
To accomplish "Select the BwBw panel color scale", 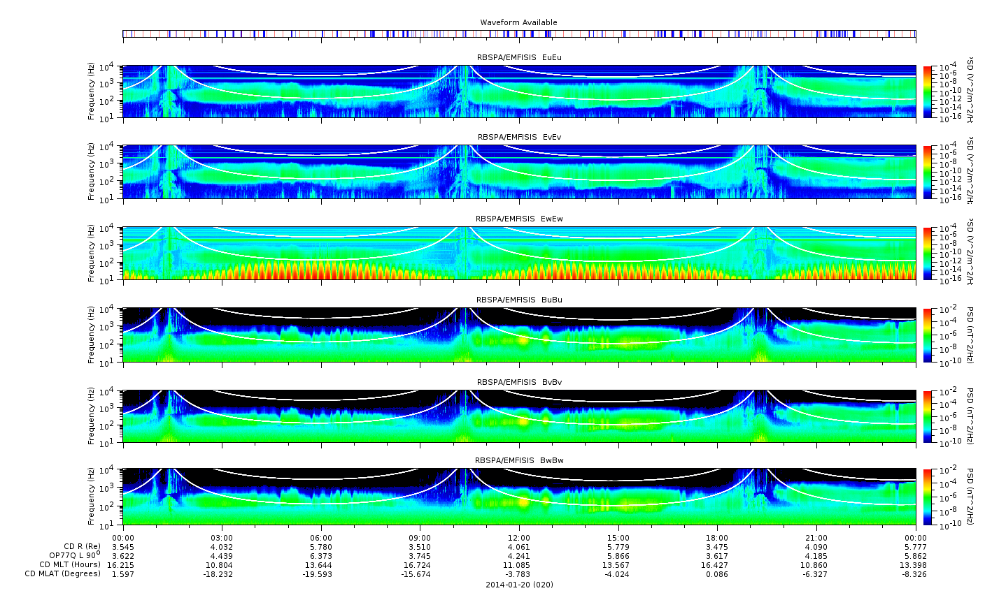I will coord(928,497).
